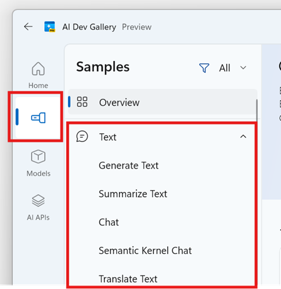Open the Semantic Kernel Chat sample
Screen dimensions: 281x289
[145, 251]
